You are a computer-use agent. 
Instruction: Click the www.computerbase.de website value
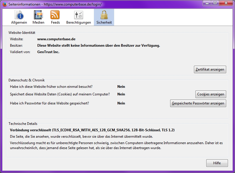[56, 39]
